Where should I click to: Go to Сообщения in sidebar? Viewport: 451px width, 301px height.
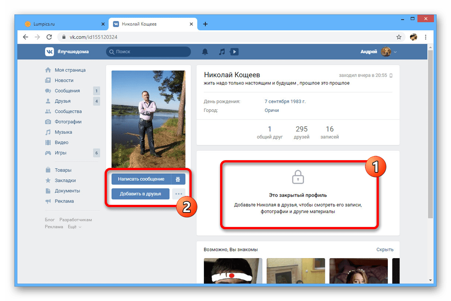click(67, 91)
